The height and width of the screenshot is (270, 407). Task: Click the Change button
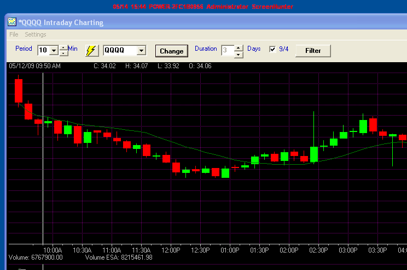[x=172, y=51]
